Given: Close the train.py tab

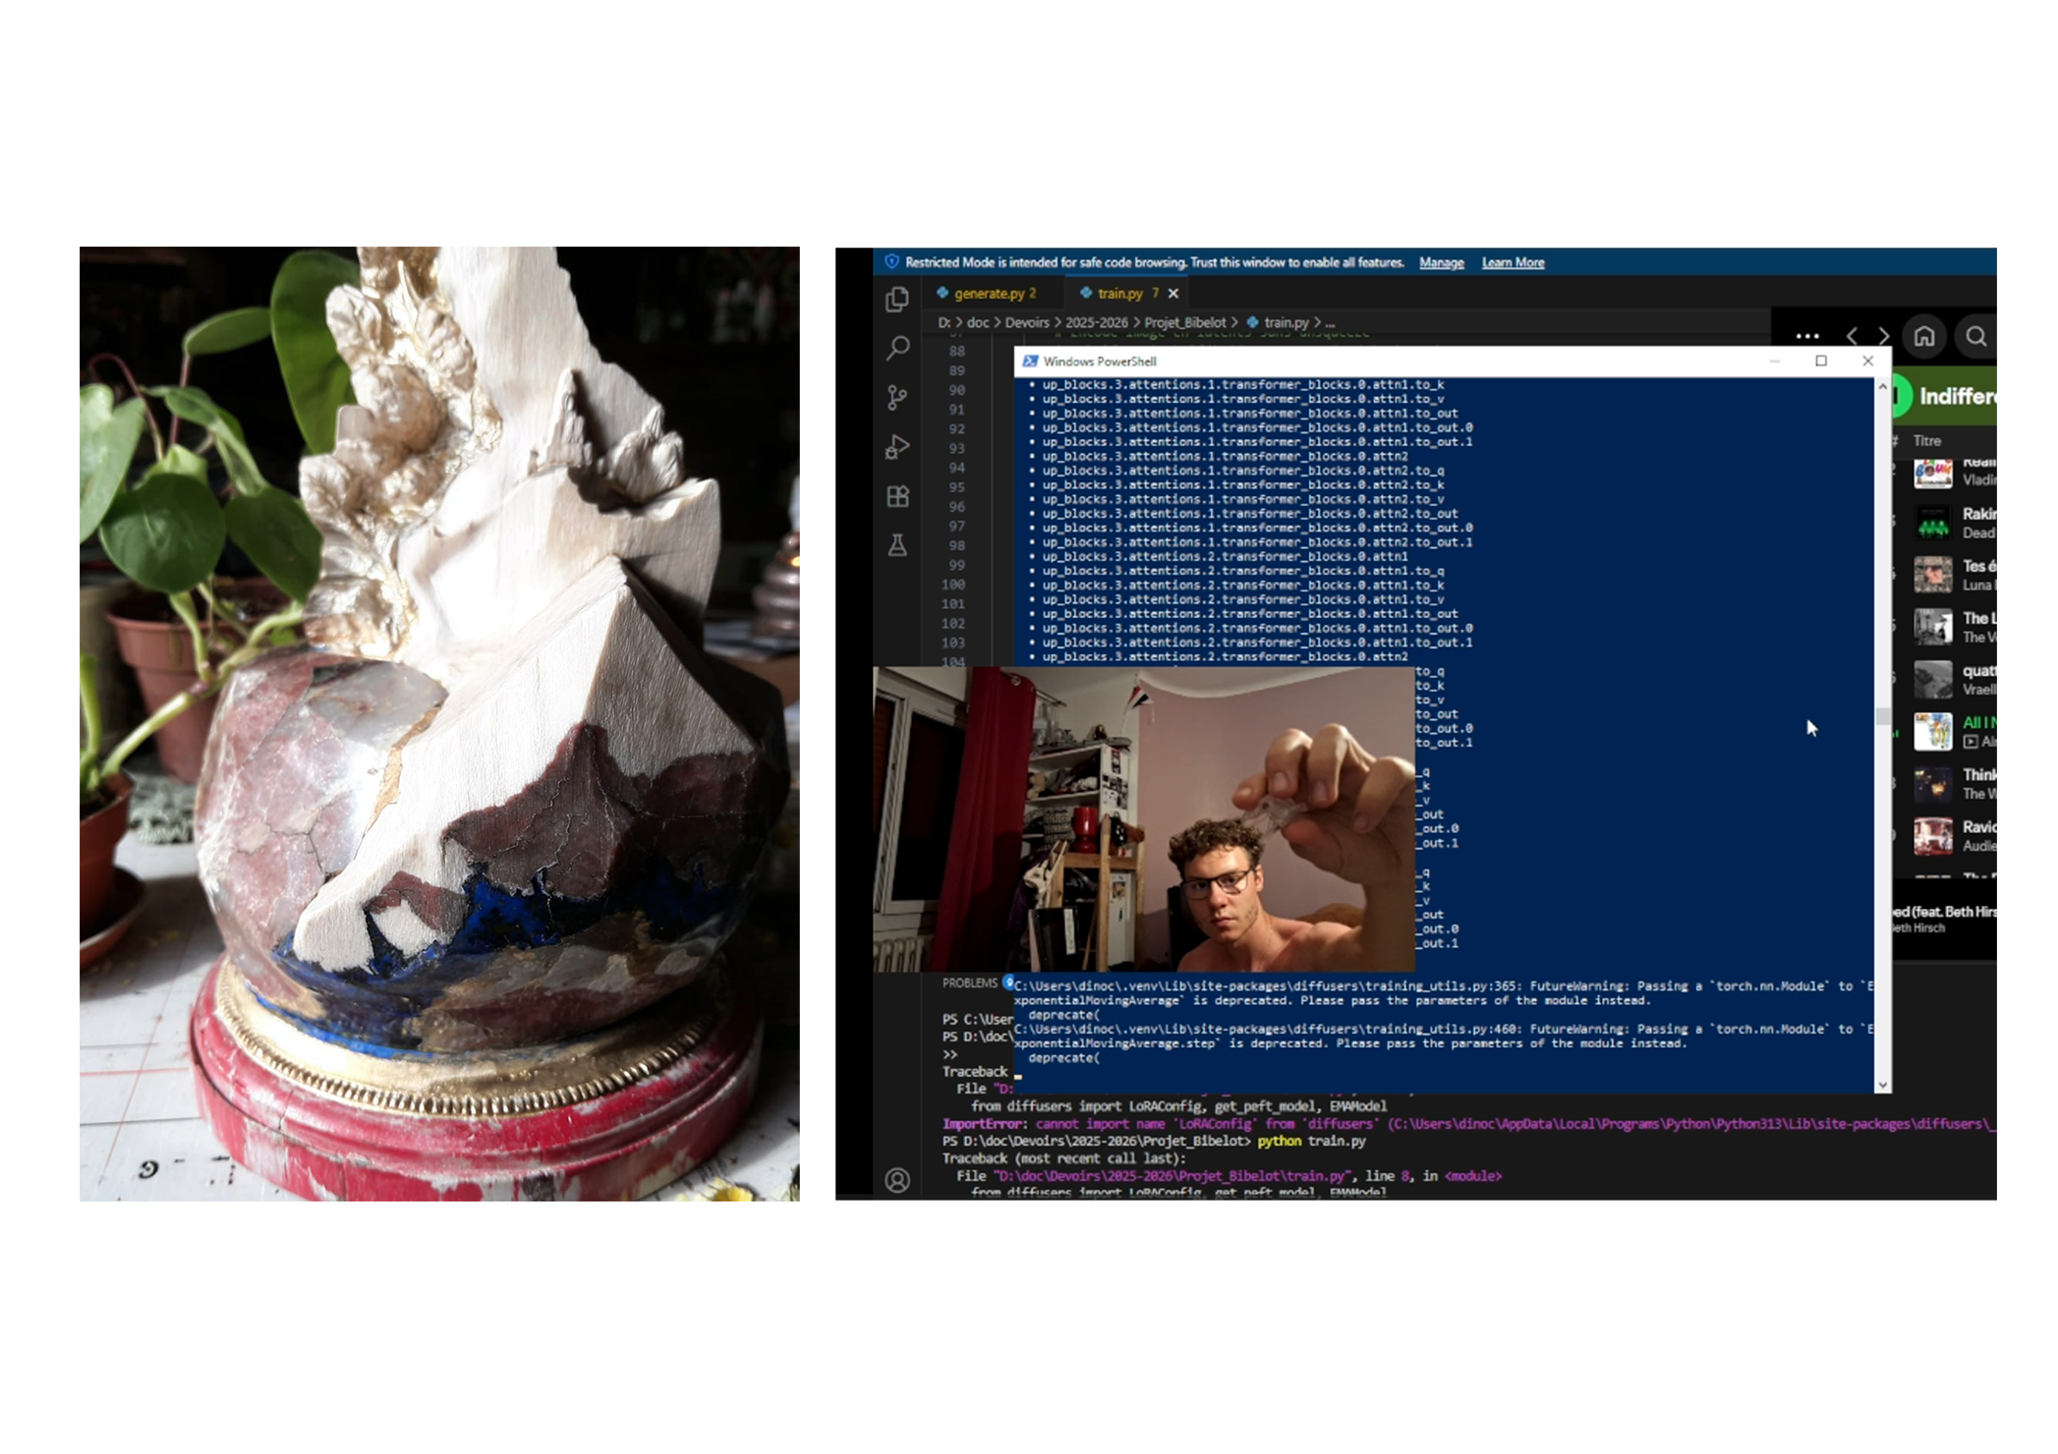Looking at the screenshot, I should click(1173, 294).
